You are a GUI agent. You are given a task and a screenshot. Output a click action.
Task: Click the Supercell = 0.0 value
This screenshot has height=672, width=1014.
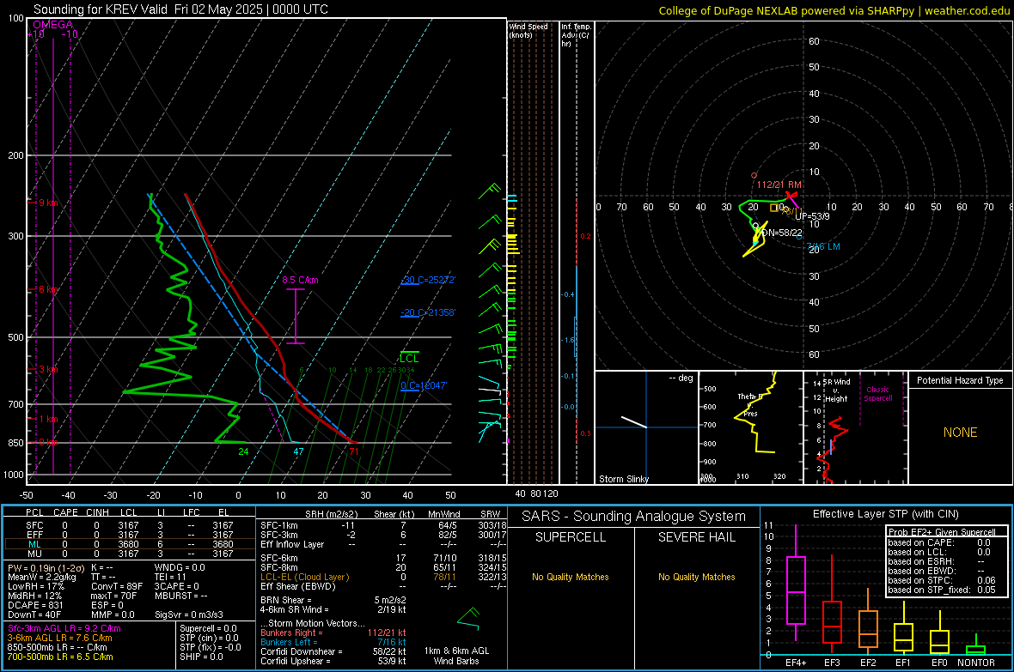point(208,628)
